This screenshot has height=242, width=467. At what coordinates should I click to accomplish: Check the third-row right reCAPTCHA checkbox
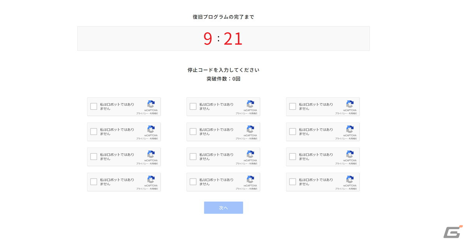pyautogui.click(x=293, y=157)
